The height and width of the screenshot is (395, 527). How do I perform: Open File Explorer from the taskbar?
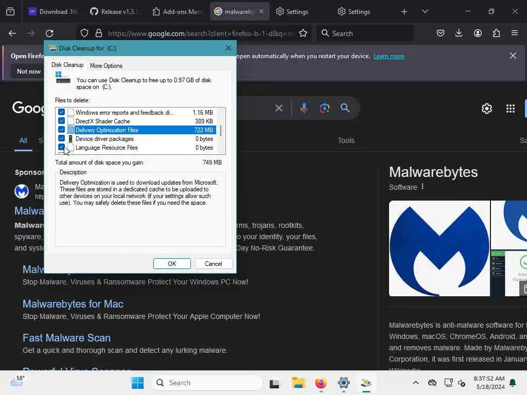click(298, 383)
